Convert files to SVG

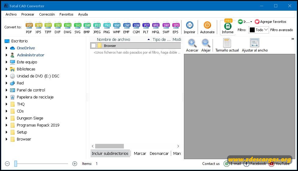[77, 28]
